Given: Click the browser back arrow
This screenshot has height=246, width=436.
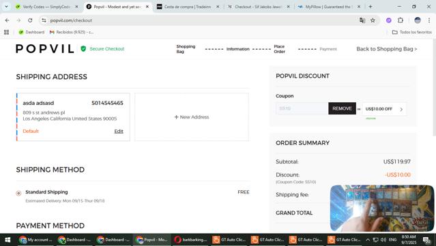Looking at the screenshot, I should (8, 20).
